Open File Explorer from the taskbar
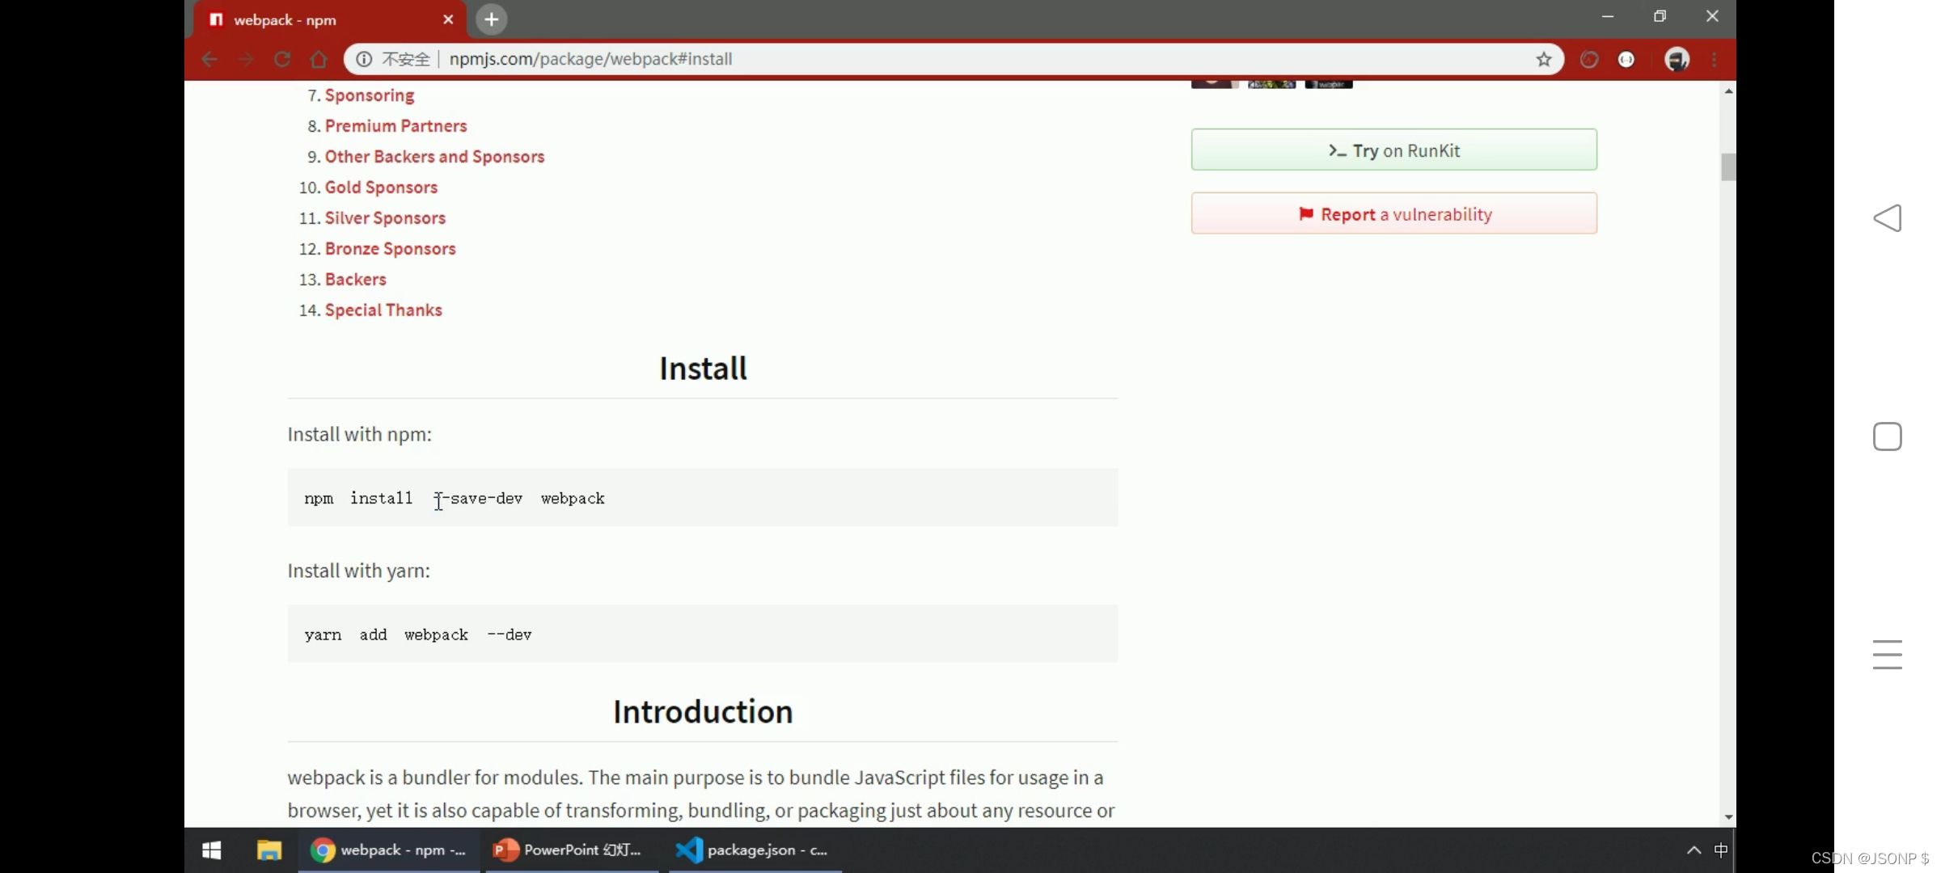The height and width of the screenshot is (873, 1941). click(x=269, y=850)
